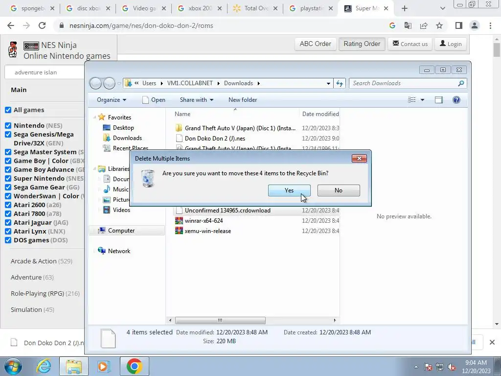The image size is (501, 376).
Task: Select Desktop in Favorites
Action: click(x=118, y=128)
